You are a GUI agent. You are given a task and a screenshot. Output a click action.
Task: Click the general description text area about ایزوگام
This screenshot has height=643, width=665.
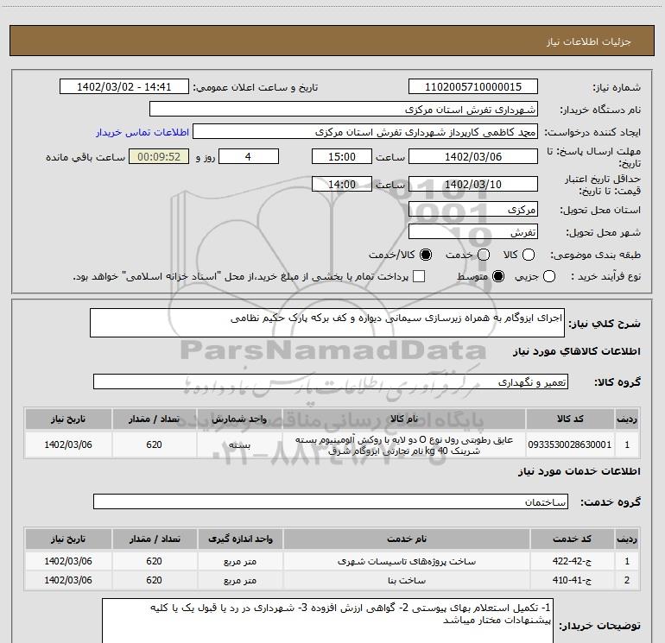(x=327, y=323)
